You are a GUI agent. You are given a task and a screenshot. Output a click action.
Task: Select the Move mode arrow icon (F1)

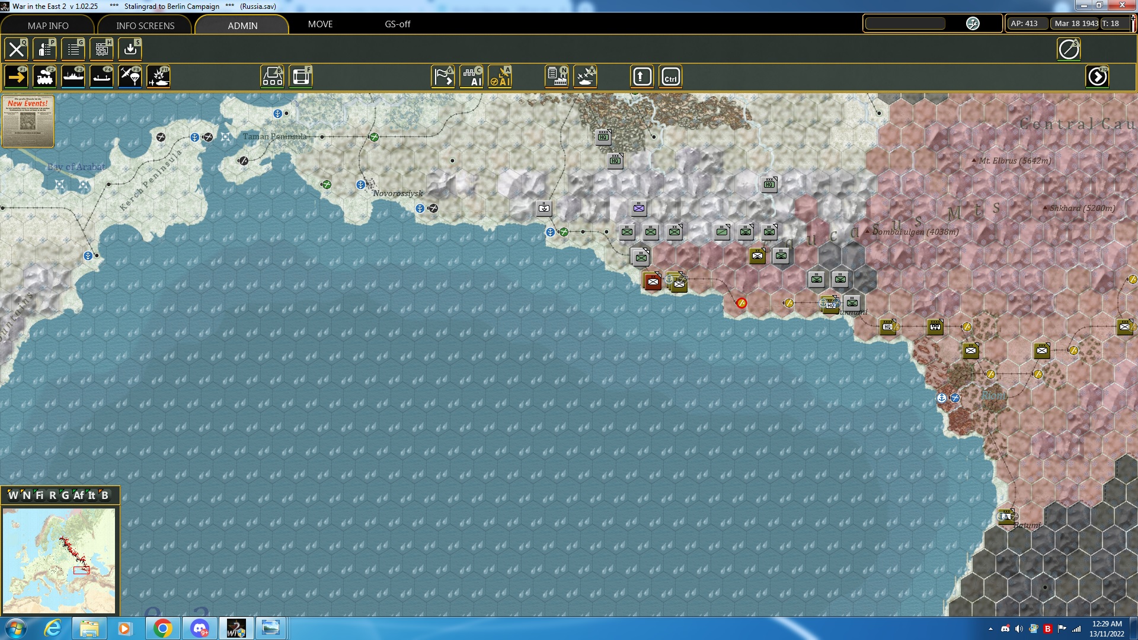[16, 77]
